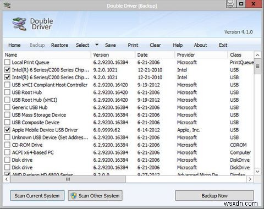Select the second Intel(R) 6 Series/C200 row name
Viewport: 264px width, 209px height.
51,78
